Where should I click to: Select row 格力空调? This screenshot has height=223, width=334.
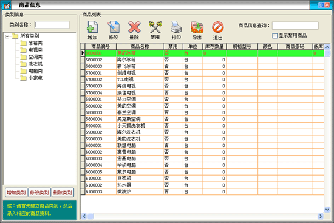tap(202, 100)
